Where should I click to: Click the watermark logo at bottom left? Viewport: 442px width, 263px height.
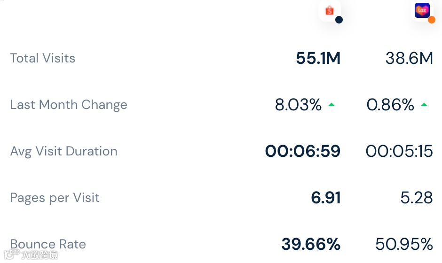pos(31,255)
